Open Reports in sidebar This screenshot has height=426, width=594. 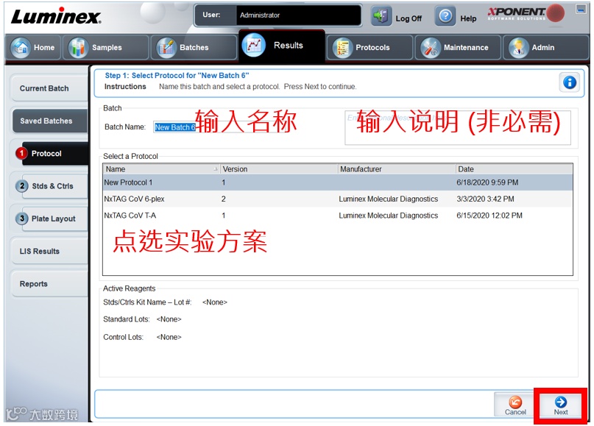pos(49,283)
